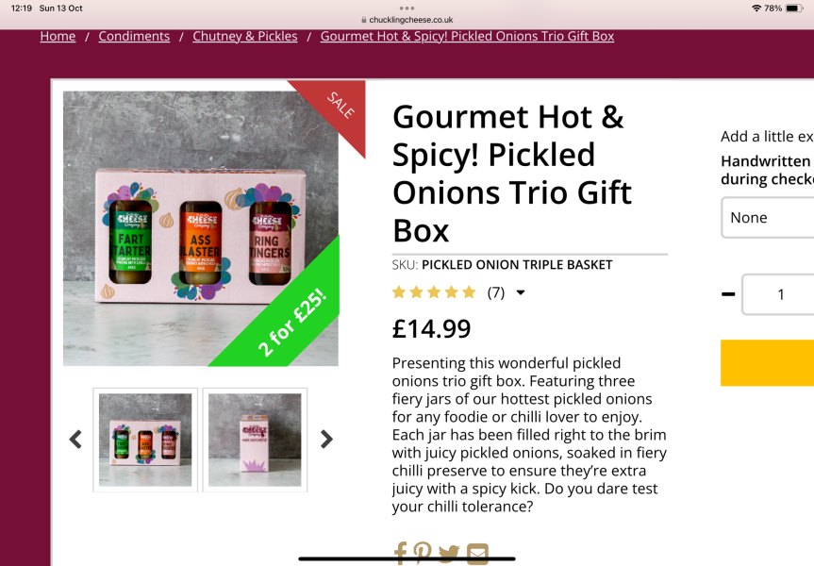Show previous product thumbnail with left arrow
This screenshot has height=566, width=814.
(75, 440)
